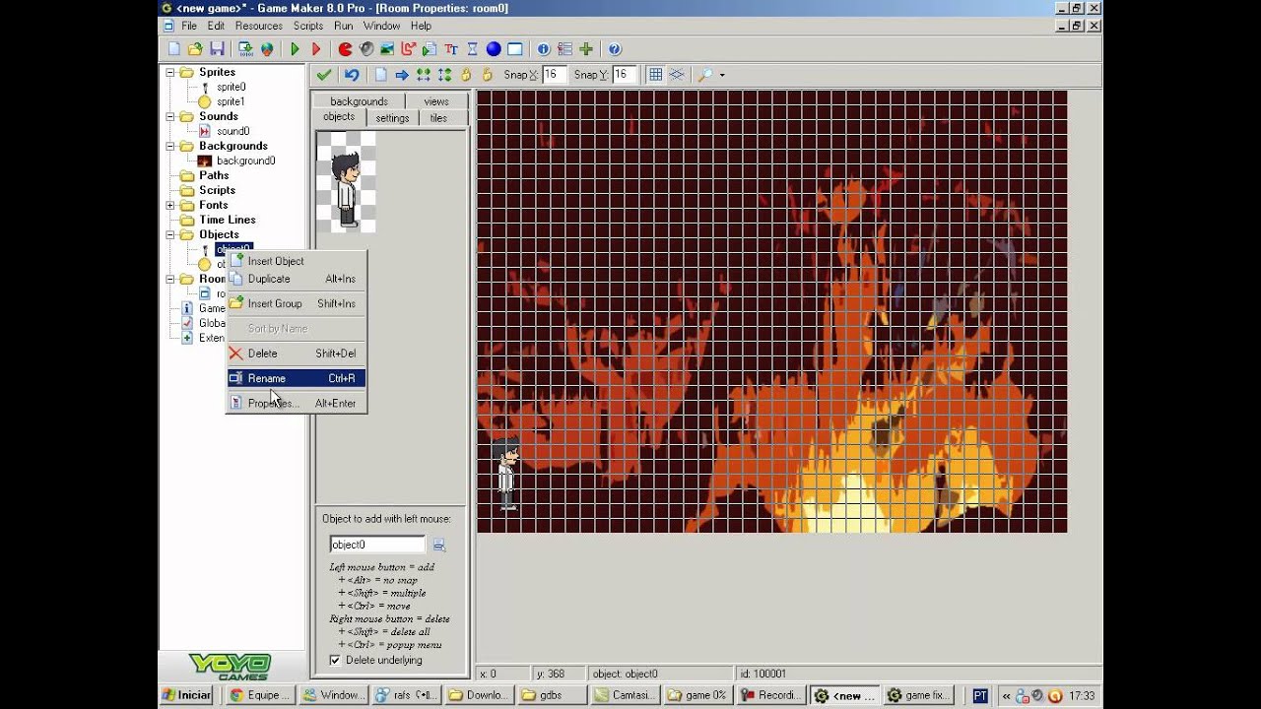Viewport: 1261px width, 709px height.
Task: Create a room with window icon
Action: pos(514,49)
